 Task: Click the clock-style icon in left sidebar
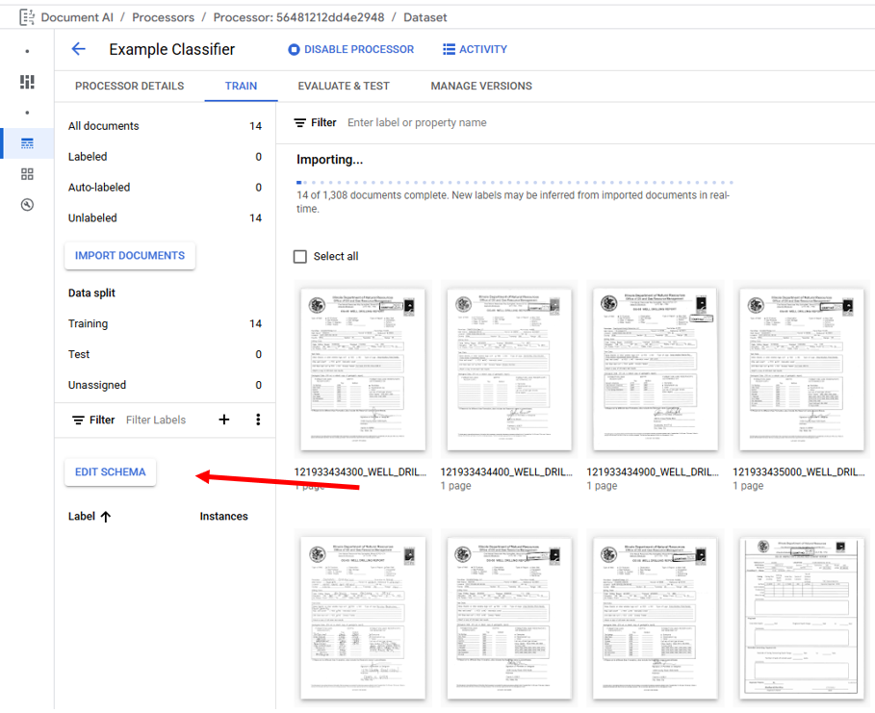pyautogui.click(x=27, y=205)
